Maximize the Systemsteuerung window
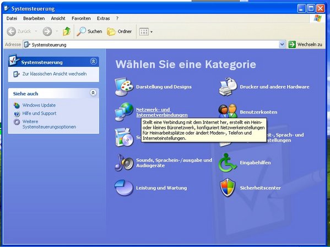The width and height of the screenshot is (330, 247). pyautogui.click(x=311, y=9)
